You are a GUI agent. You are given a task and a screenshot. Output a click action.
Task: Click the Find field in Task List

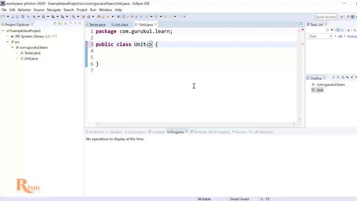point(319,36)
